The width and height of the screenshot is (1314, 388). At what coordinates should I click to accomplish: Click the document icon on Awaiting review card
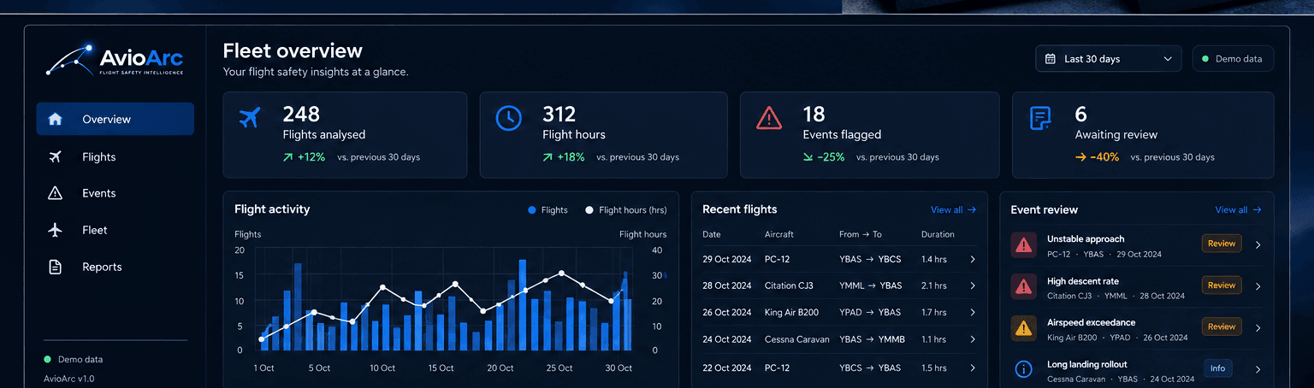click(x=1040, y=119)
